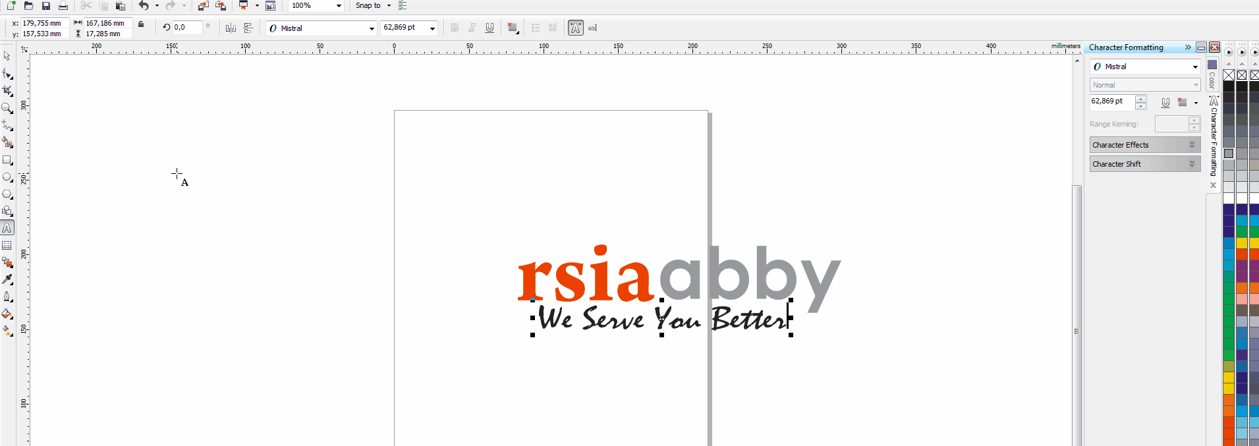Open first palette flyout arrow button
Screen dimensions: 1259x446
(x=1229, y=52)
